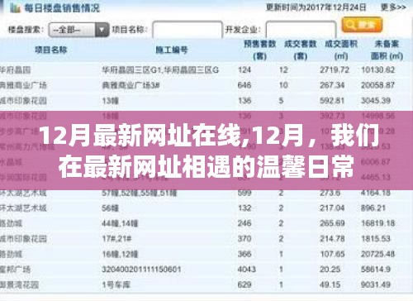Click the orange search button

(x=362, y=25)
